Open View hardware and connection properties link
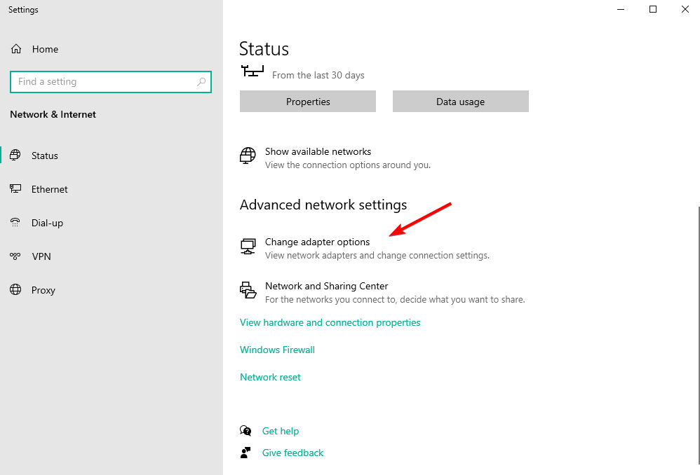 click(x=330, y=322)
